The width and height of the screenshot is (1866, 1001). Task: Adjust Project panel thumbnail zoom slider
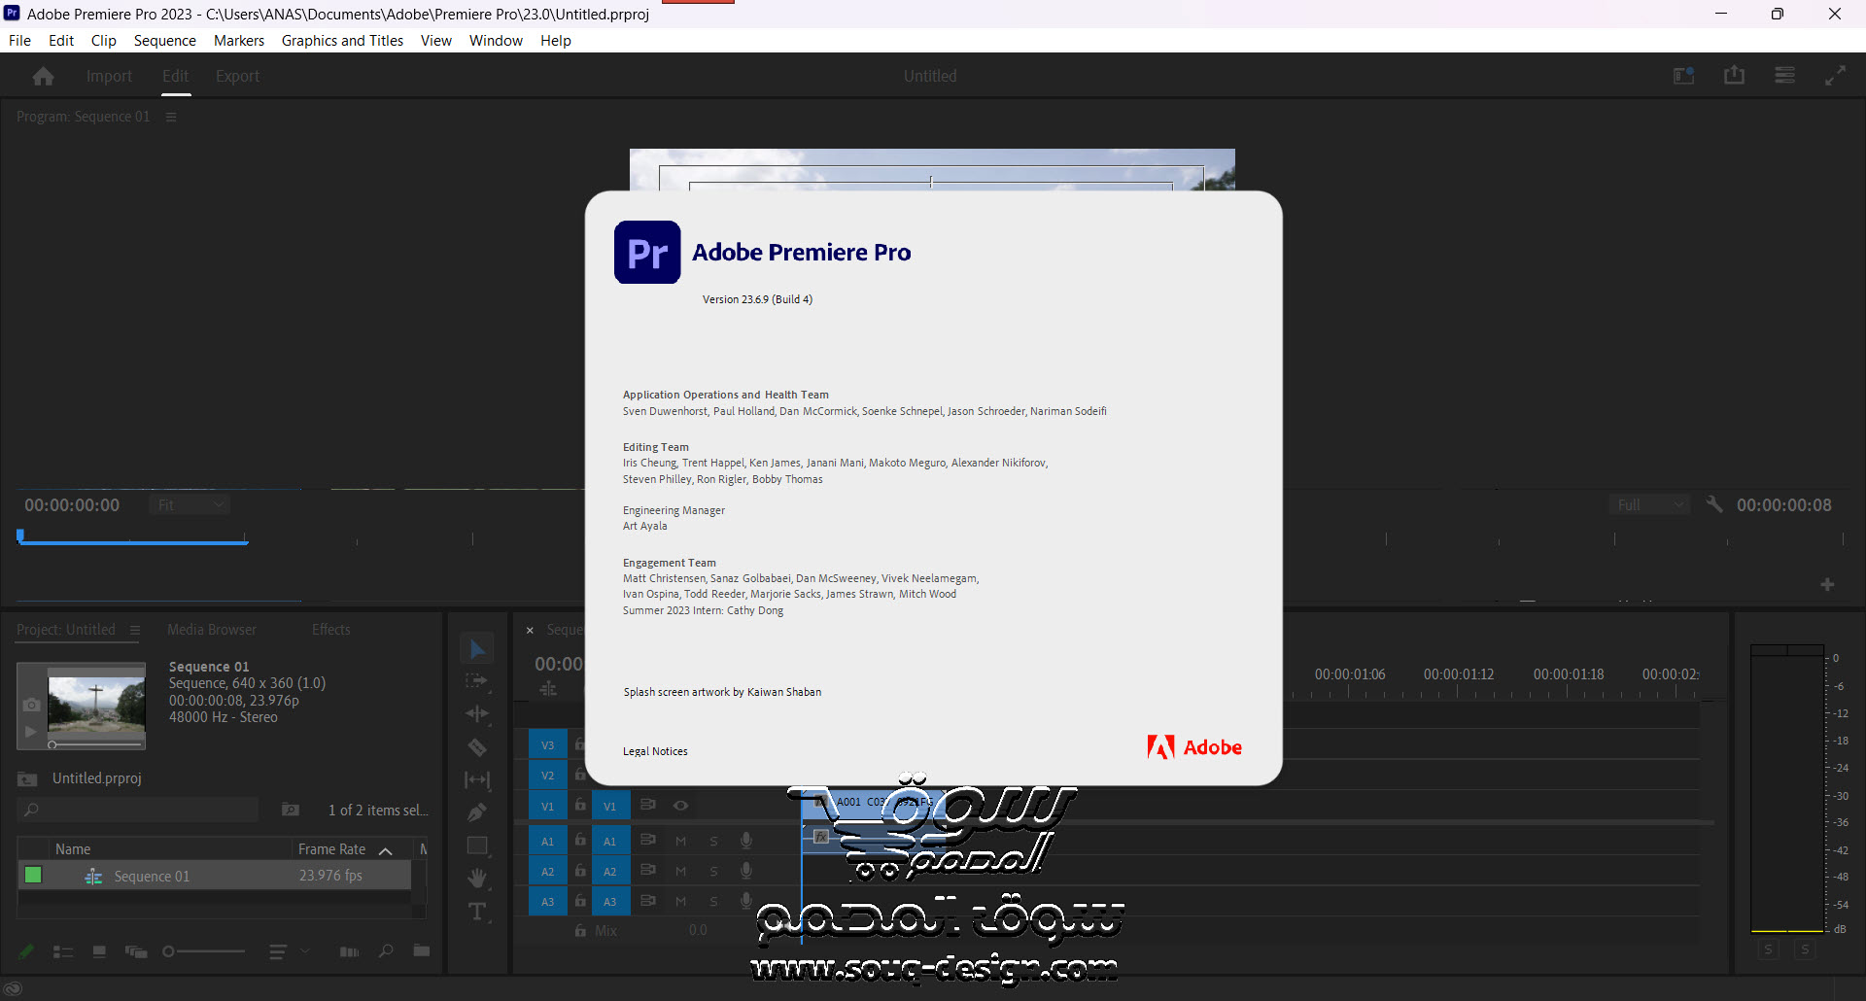203,951
